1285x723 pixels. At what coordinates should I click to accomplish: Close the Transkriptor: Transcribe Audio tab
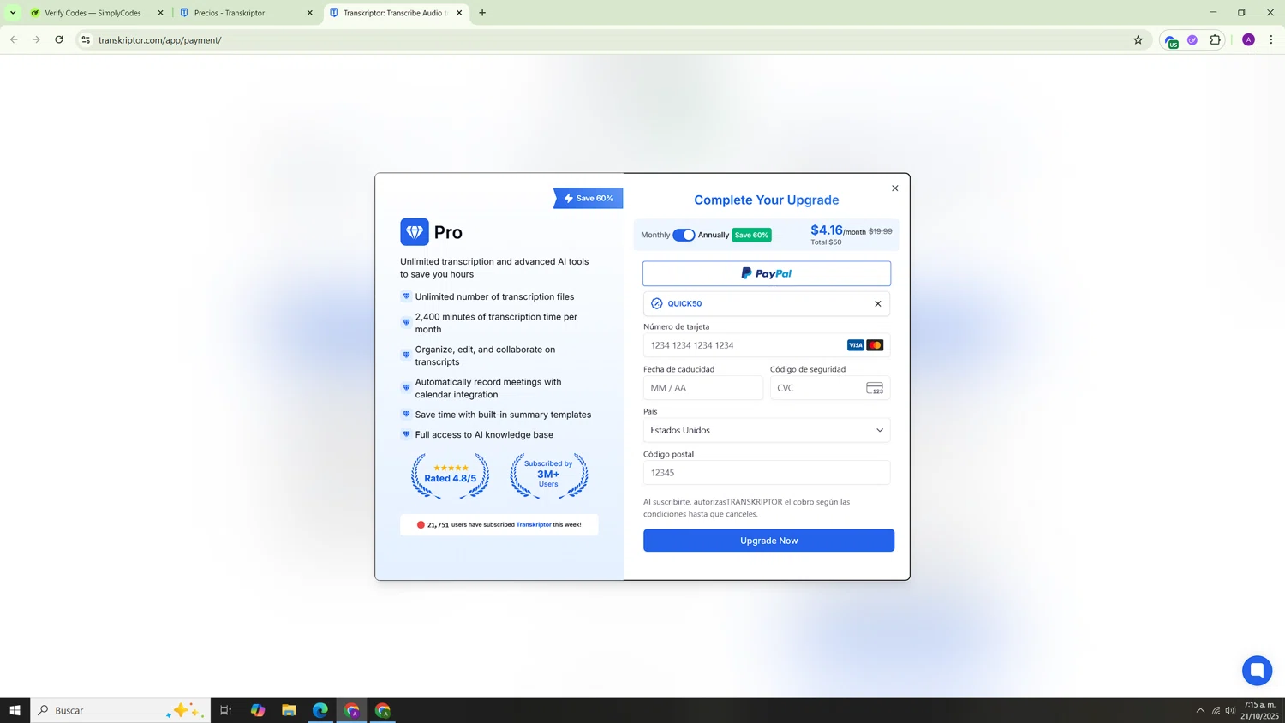click(x=459, y=13)
